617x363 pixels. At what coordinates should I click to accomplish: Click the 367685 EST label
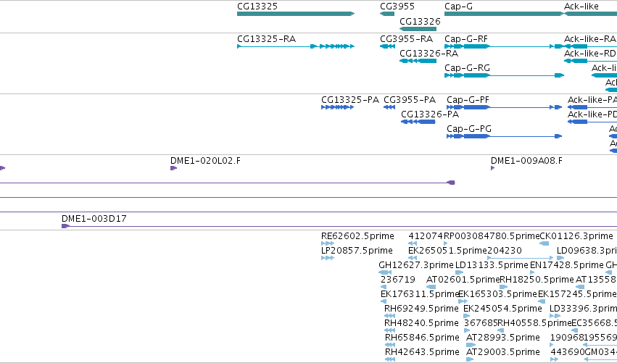click(481, 323)
